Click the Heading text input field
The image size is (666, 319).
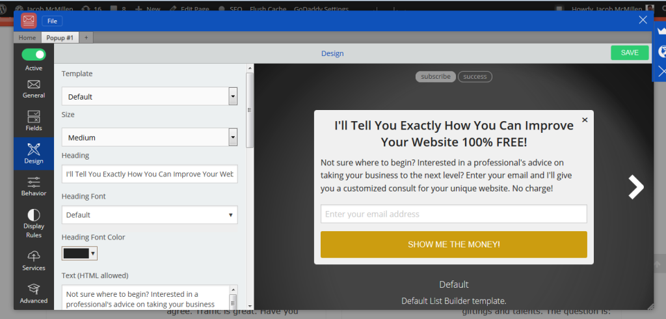(x=150, y=174)
